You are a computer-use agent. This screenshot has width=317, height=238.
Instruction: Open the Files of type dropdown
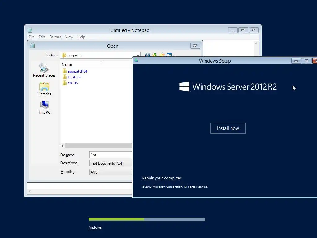(x=111, y=163)
